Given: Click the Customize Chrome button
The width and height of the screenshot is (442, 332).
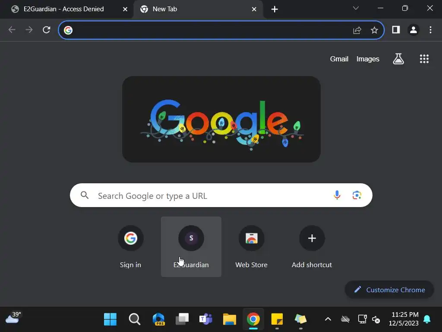Looking at the screenshot, I should point(389,290).
